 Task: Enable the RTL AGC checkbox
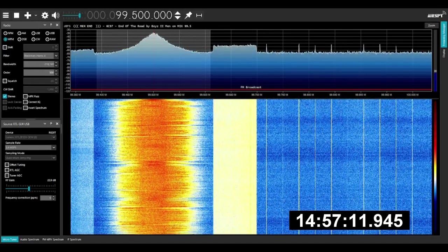coord(7,170)
